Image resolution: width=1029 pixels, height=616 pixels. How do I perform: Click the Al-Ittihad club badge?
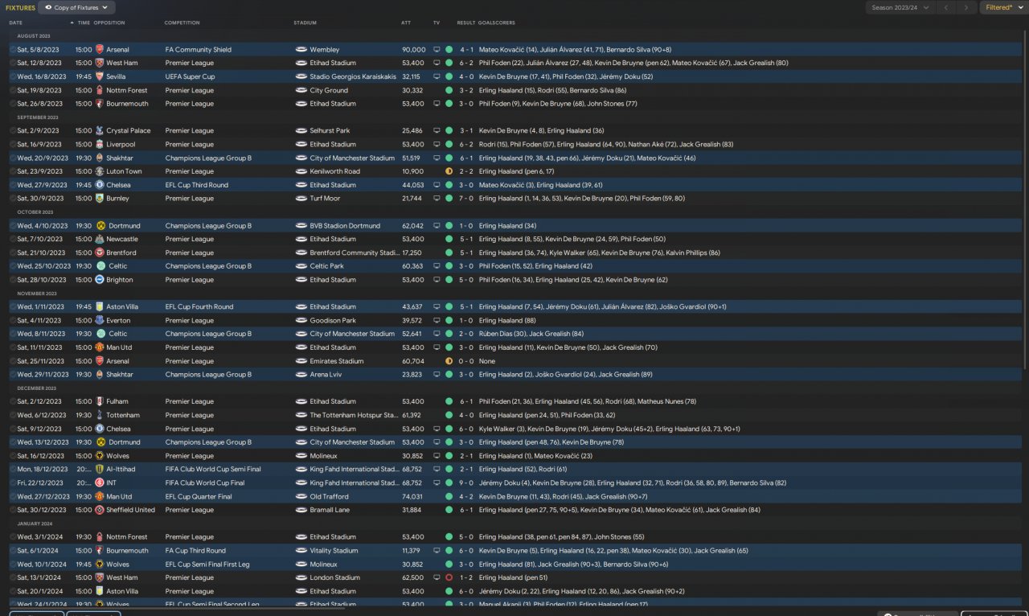[x=100, y=469]
